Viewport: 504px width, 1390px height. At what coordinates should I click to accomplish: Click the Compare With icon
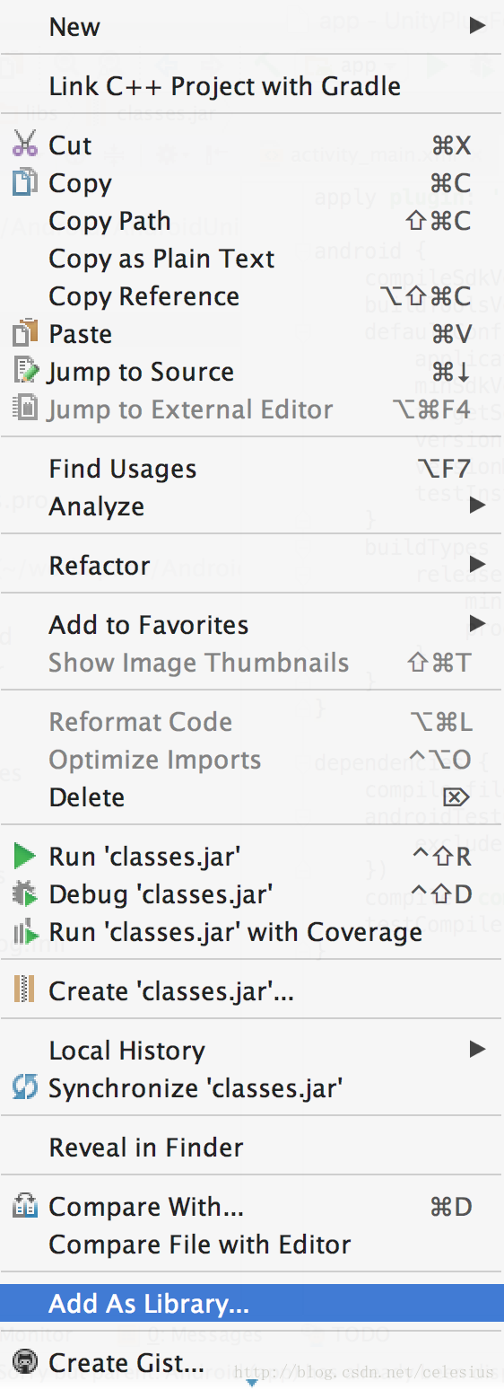pos(24,1207)
